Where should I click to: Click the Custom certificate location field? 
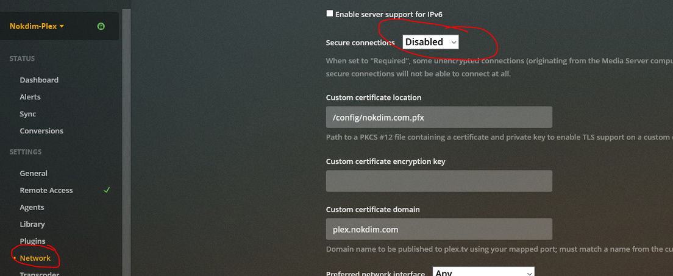pyautogui.click(x=439, y=117)
